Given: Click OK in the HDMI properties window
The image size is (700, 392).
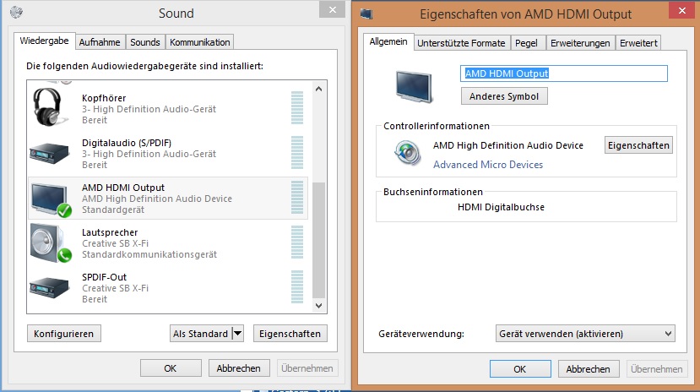Looking at the screenshot, I should pyautogui.click(x=520, y=369).
